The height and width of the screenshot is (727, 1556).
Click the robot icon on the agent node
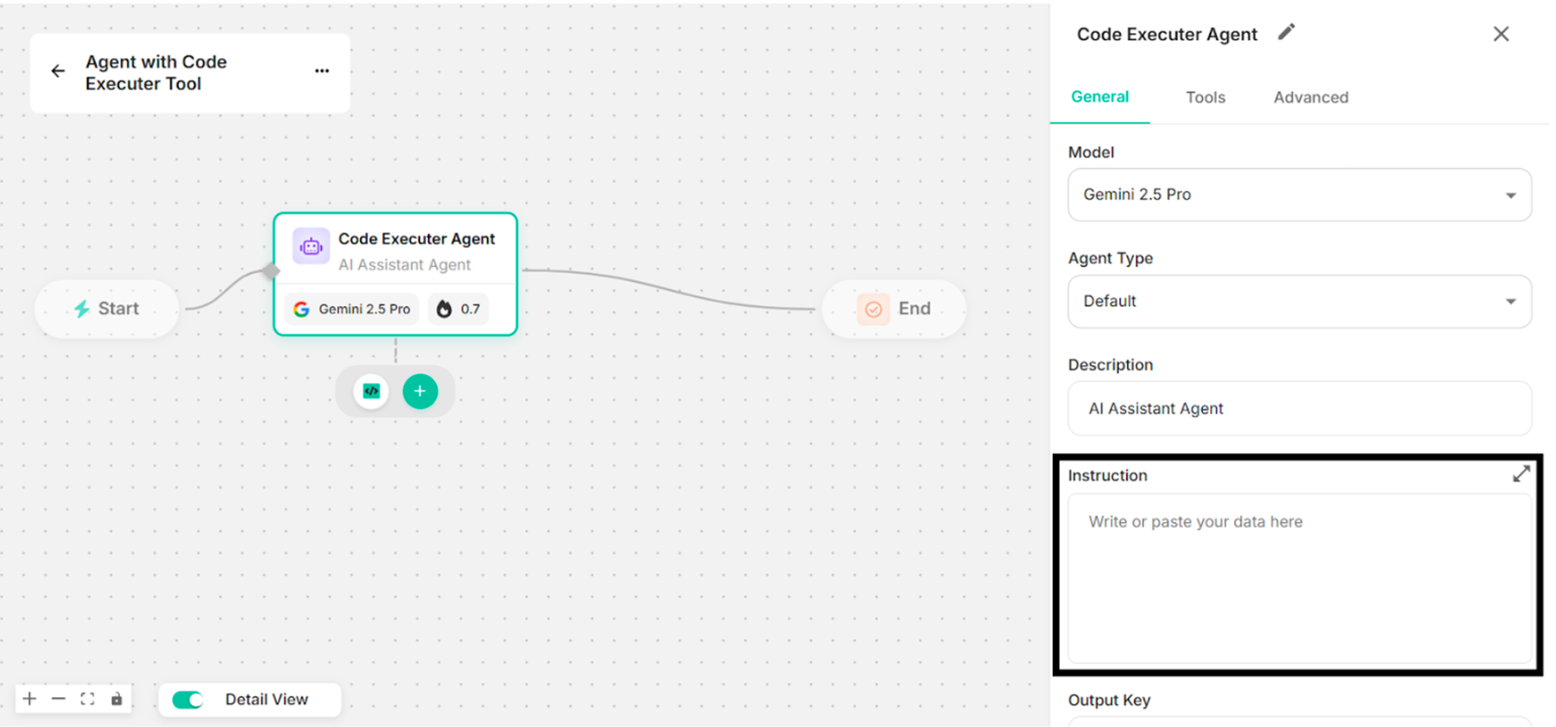click(x=311, y=246)
